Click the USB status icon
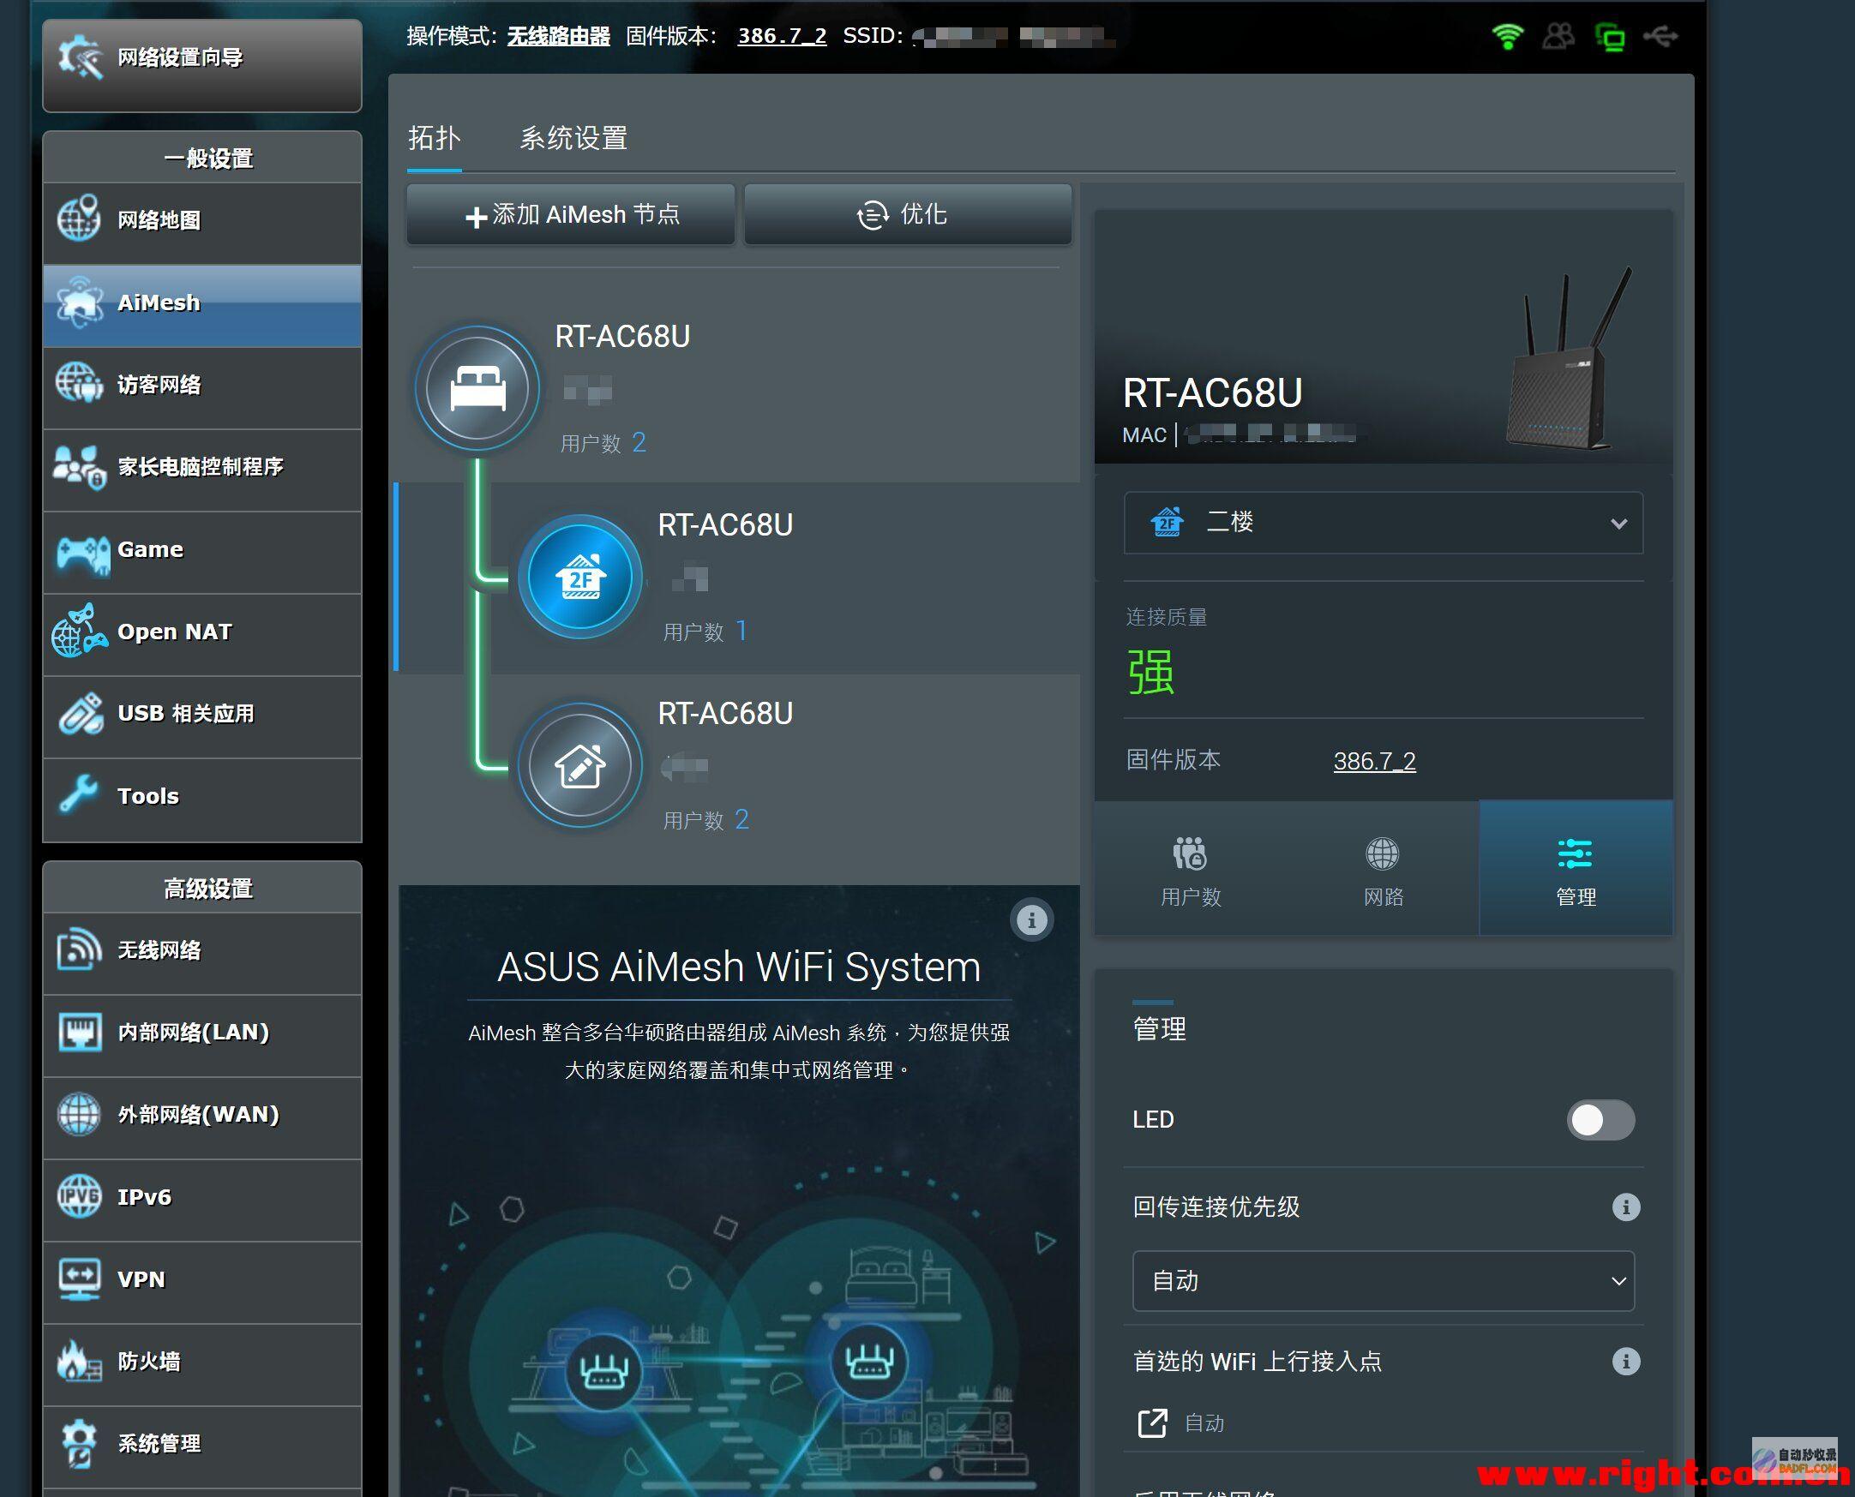1855x1497 pixels. click(x=1661, y=36)
